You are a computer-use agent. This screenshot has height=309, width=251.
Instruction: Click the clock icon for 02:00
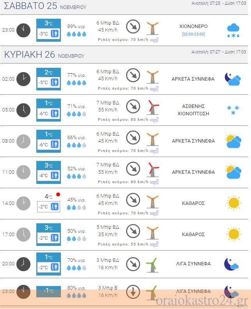click(x=23, y=79)
